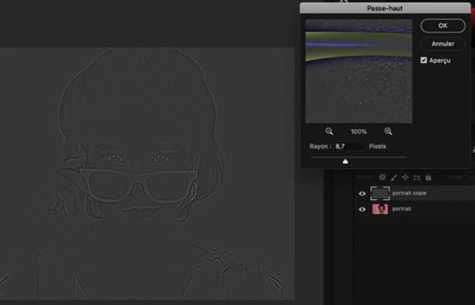475x305 pixels.
Task: Click the Rayon slider handle
Action: (345, 161)
